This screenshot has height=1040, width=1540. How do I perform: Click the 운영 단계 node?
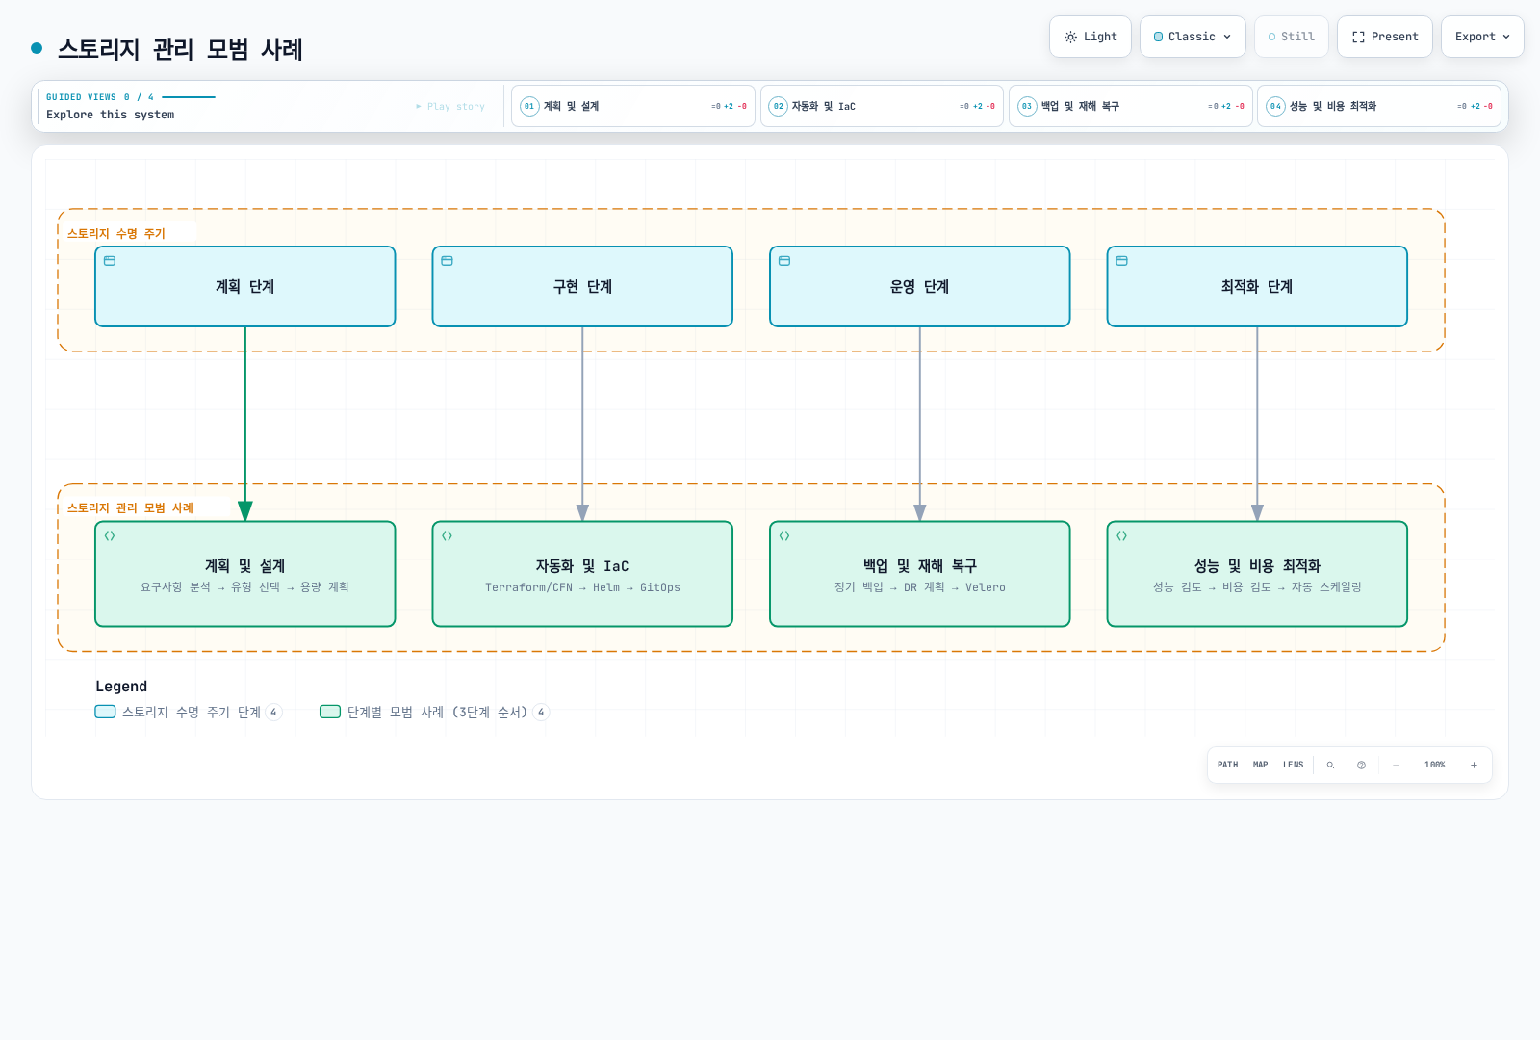pyautogui.click(x=920, y=287)
